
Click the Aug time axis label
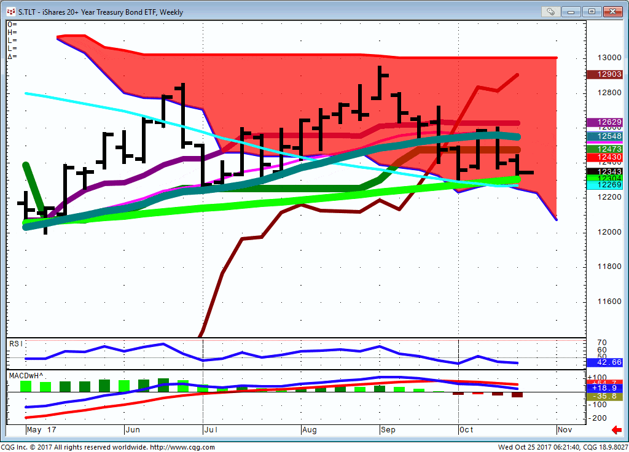click(x=310, y=430)
